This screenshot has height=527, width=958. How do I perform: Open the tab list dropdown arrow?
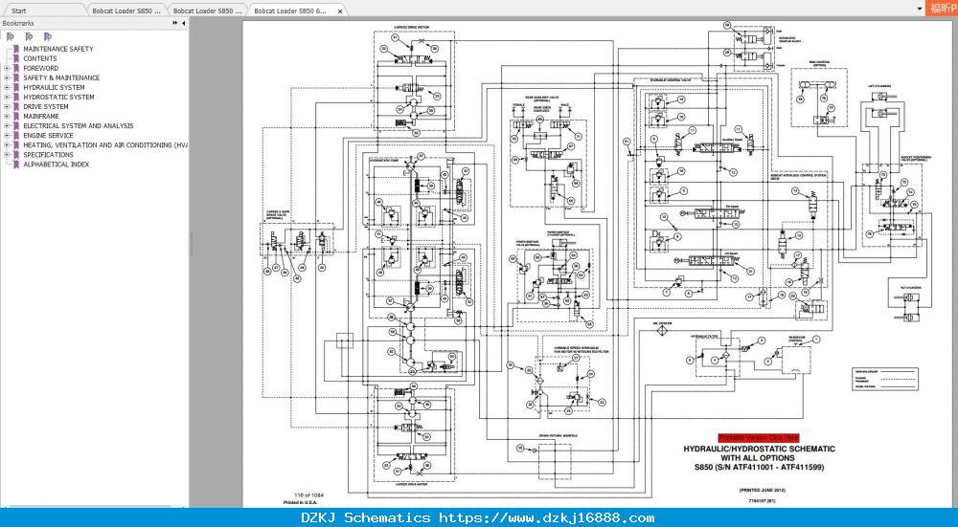[x=920, y=10]
